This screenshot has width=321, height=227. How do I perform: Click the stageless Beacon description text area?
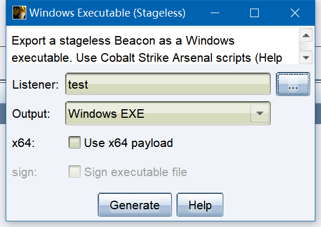point(153,46)
